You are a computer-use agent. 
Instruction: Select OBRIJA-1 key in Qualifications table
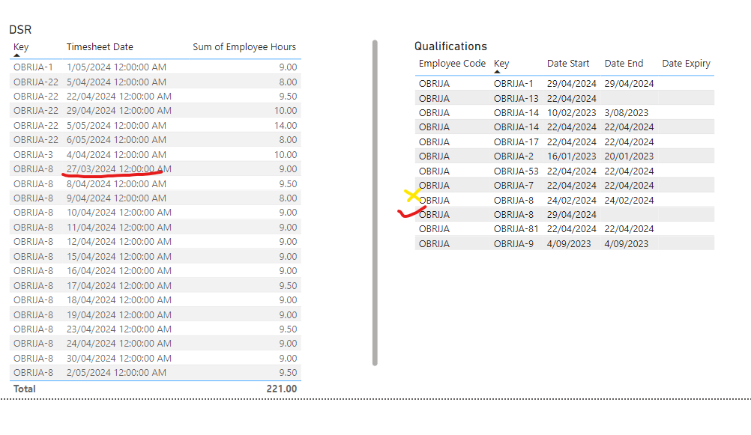[513, 83]
